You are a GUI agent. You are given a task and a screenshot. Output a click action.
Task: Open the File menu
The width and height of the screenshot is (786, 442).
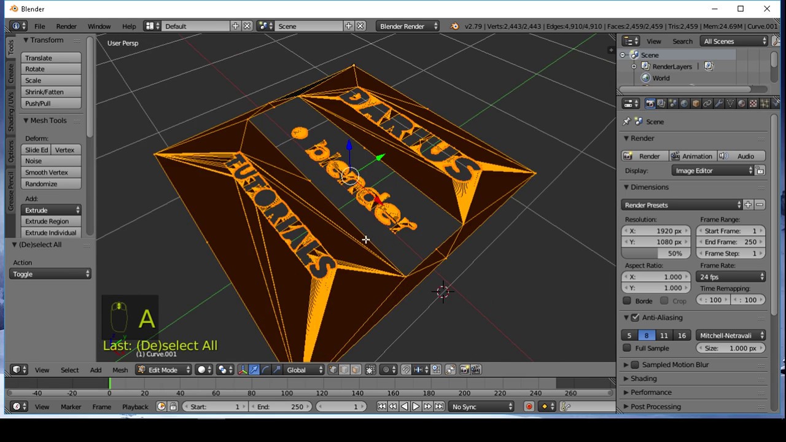click(39, 26)
